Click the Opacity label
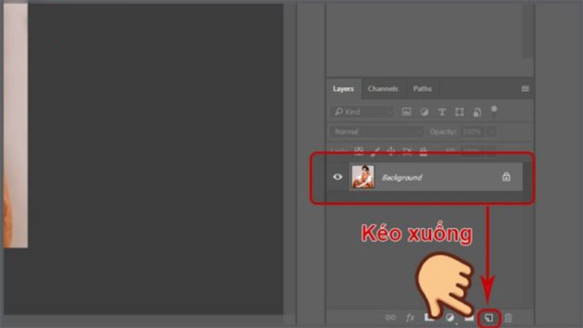The height and width of the screenshot is (328, 583). 442,132
